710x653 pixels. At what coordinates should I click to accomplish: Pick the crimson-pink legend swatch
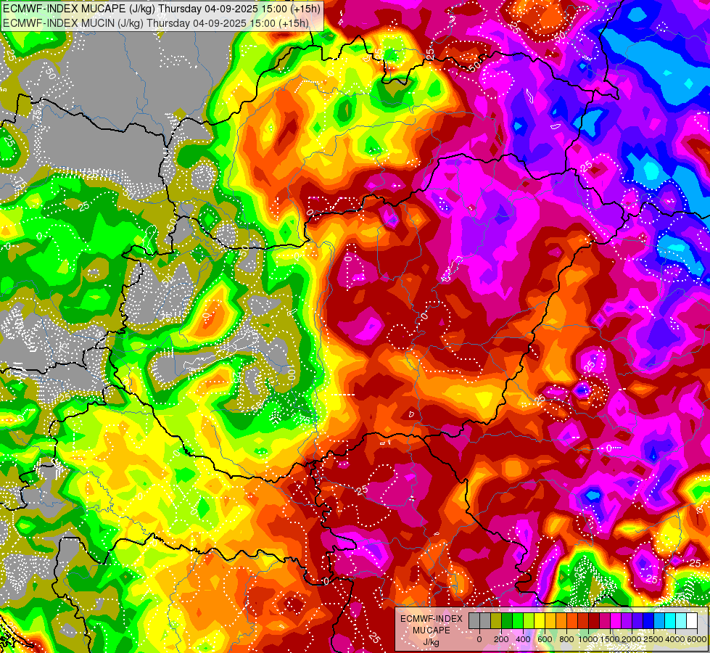[x=606, y=620]
